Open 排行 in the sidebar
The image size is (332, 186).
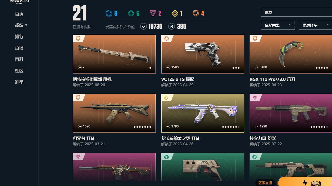pyautogui.click(x=19, y=37)
